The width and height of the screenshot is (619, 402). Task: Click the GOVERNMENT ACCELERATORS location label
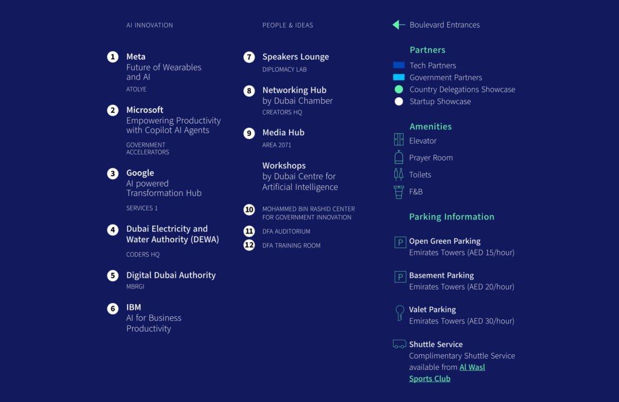[x=147, y=148]
